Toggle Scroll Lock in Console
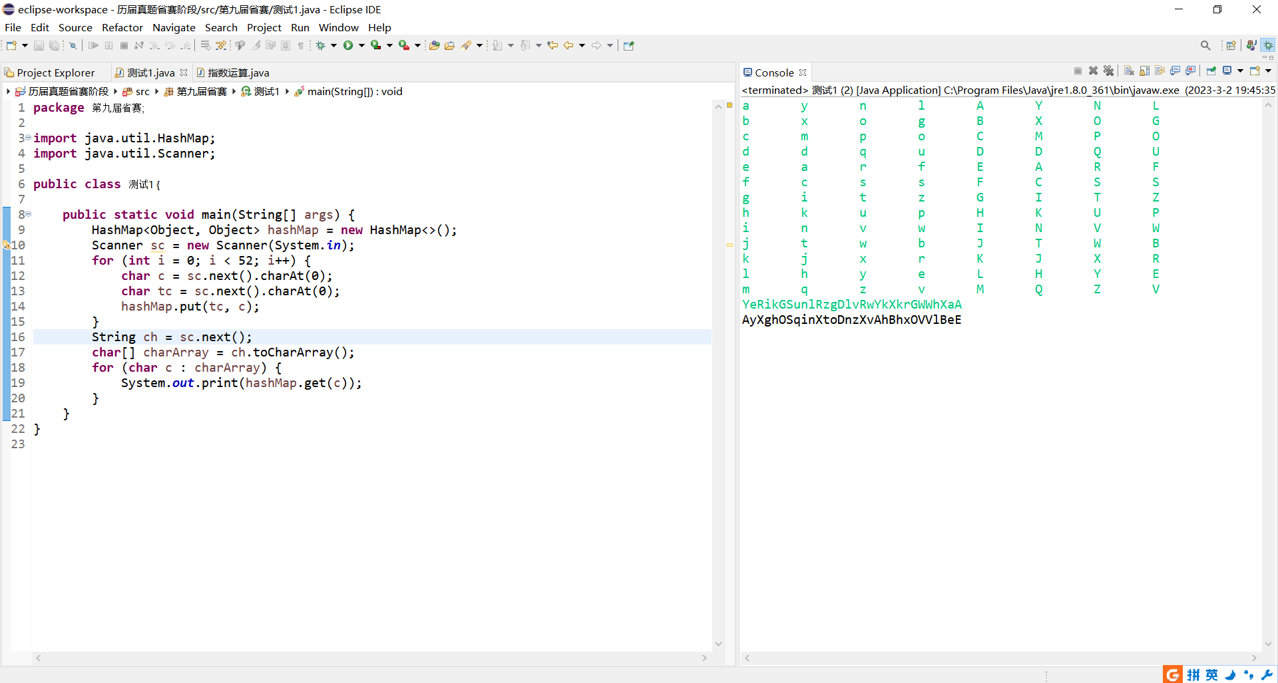Viewport: 1278px width, 683px height. pyautogui.click(x=1144, y=70)
